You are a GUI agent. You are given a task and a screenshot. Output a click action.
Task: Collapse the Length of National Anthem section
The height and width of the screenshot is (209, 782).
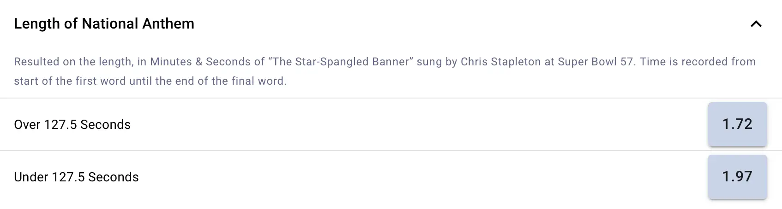coord(756,24)
